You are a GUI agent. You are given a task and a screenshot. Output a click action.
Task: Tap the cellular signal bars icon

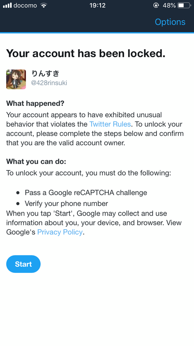pos(7,5)
